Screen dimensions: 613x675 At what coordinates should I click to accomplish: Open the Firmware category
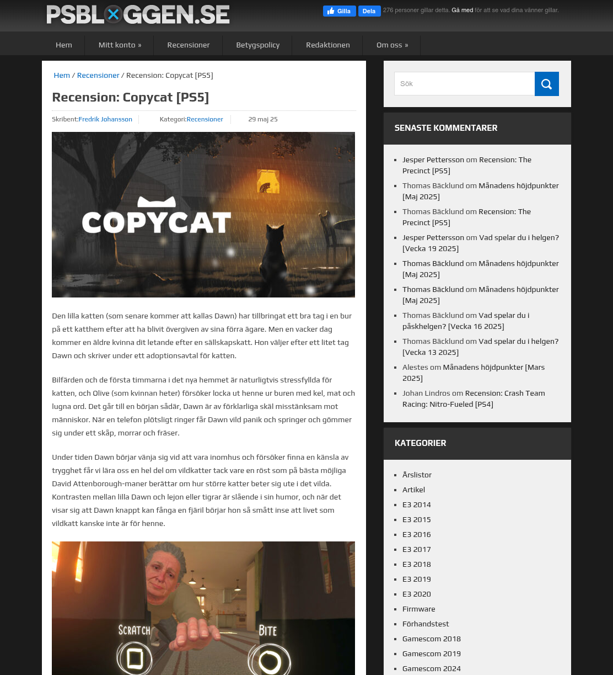419,609
